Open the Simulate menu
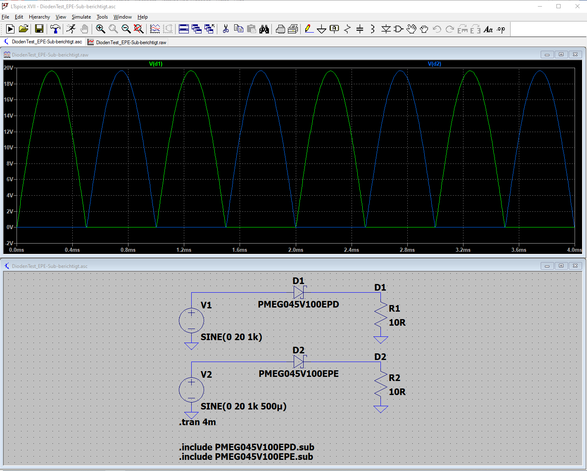This screenshot has width=587, height=471. 81,17
